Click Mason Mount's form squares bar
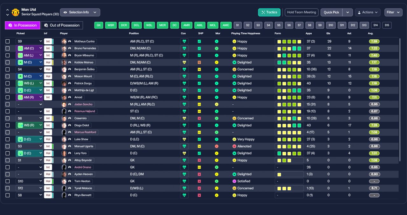The height and width of the screenshot is (215, 407). coord(289,76)
